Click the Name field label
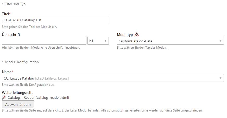 click(6, 71)
